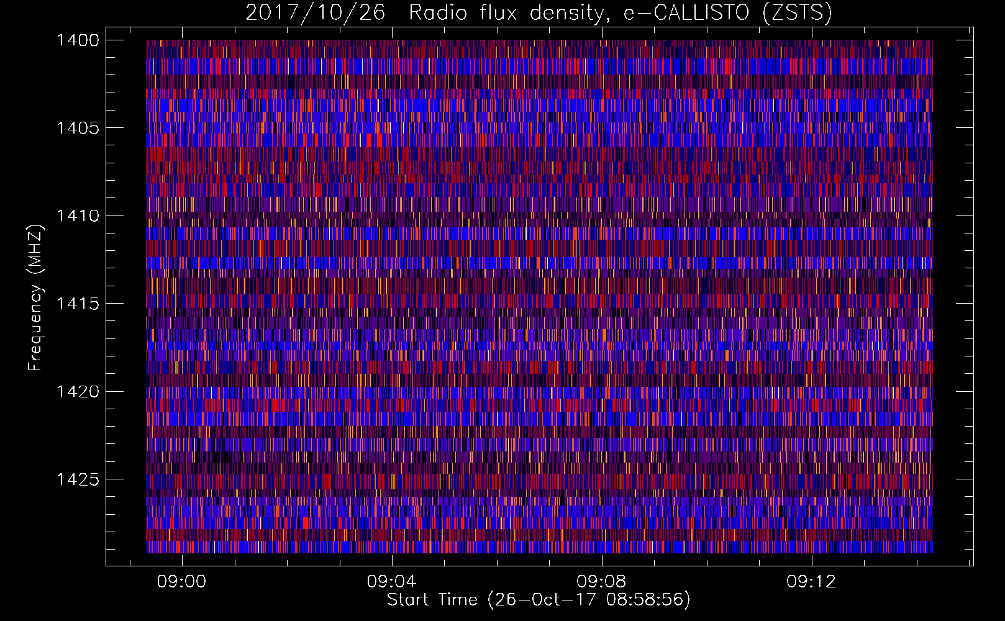Select the 1425 frequency axis label
The height and width of the screenshot is (621, 1005).
coord(78,479)
